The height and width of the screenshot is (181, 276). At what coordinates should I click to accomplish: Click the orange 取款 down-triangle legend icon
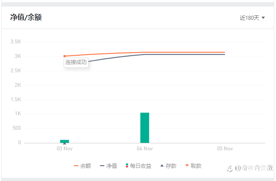[x=187, y=166]
